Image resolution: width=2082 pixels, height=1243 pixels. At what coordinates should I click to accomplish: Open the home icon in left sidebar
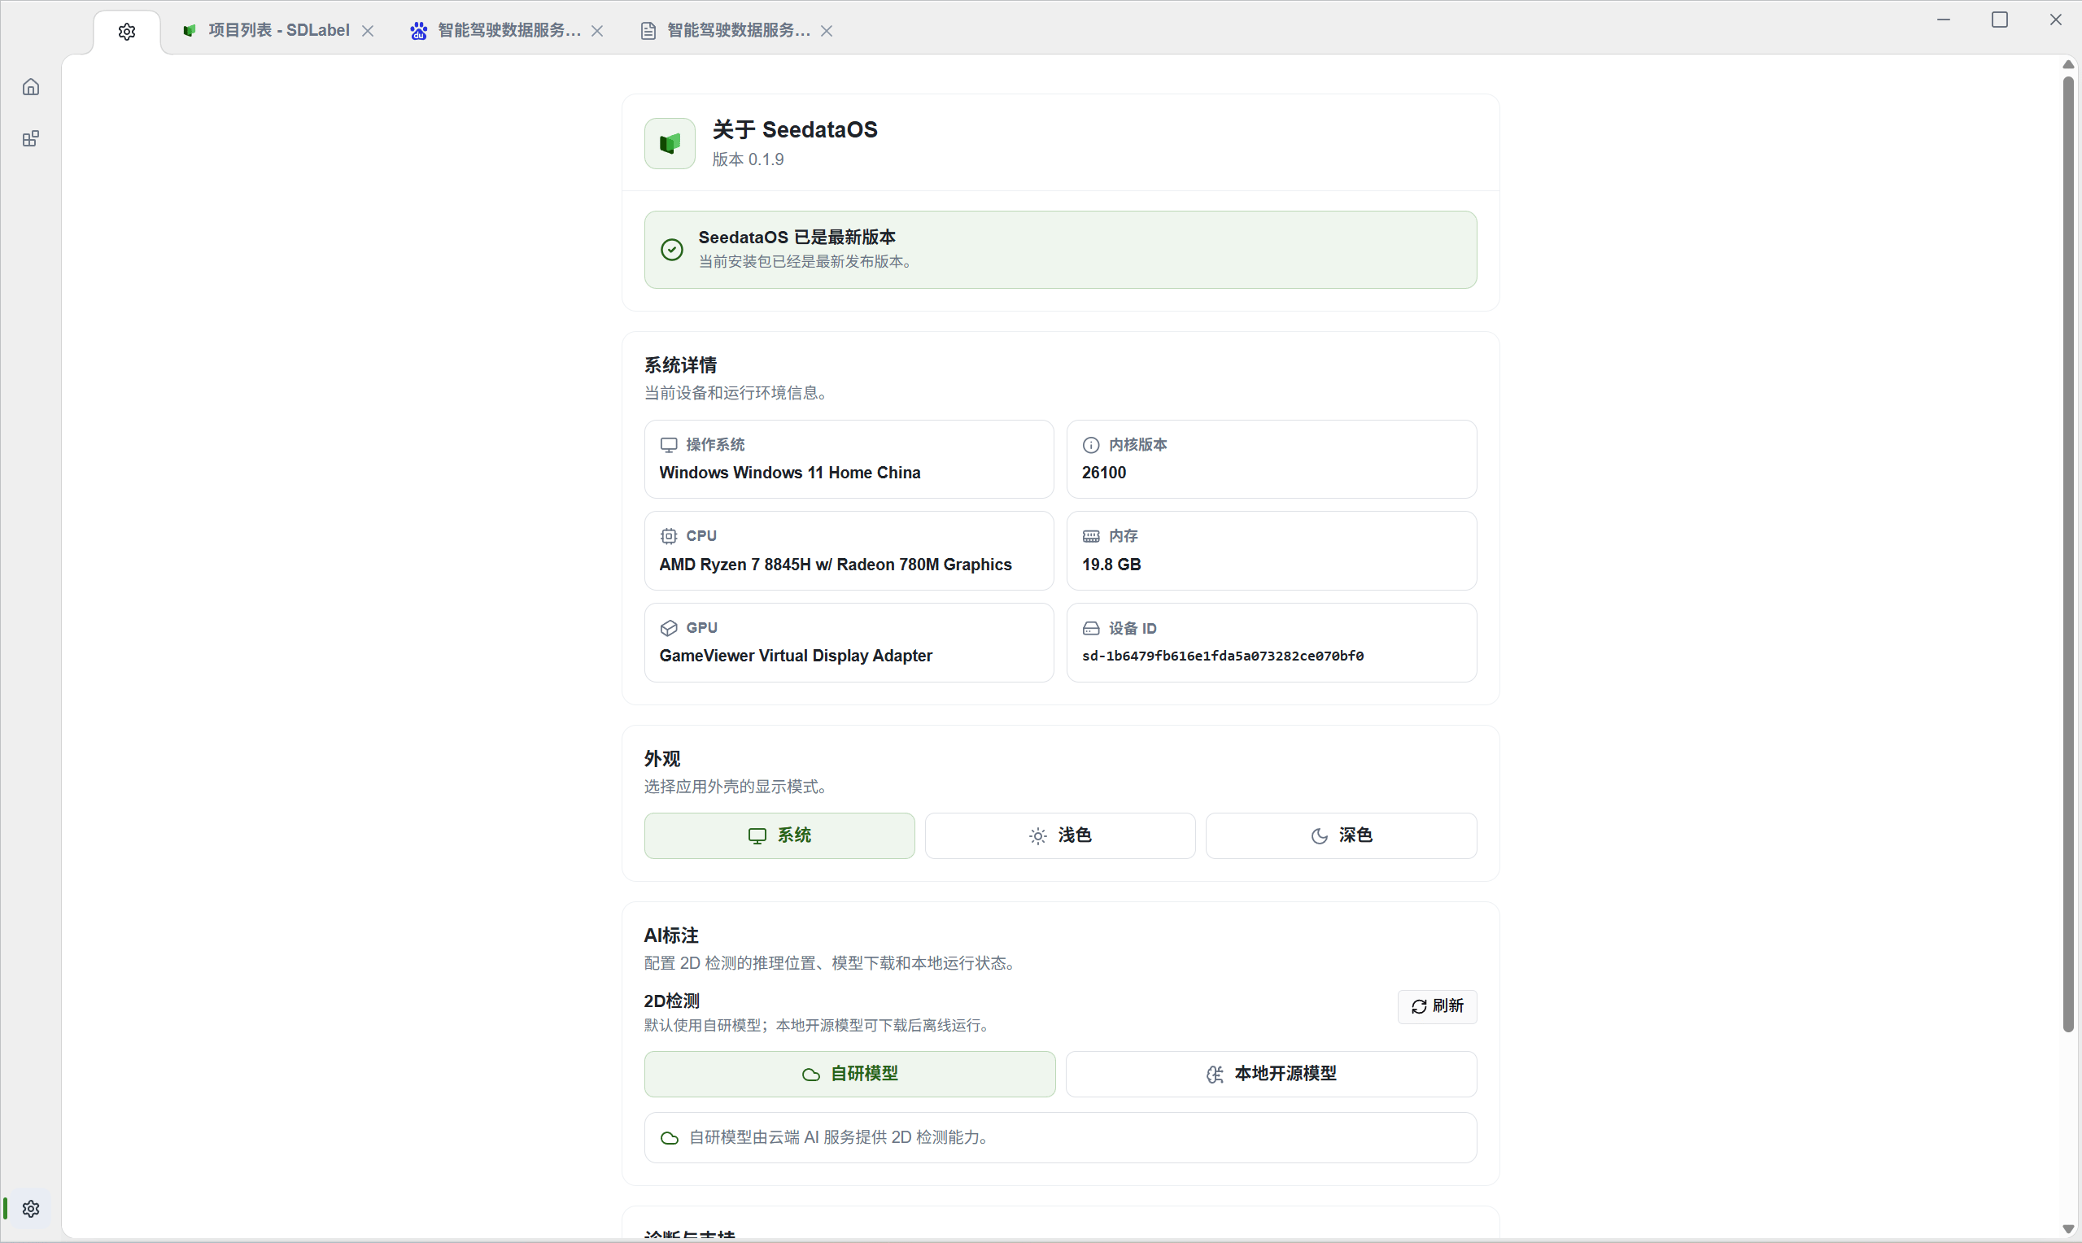[31, 87]
